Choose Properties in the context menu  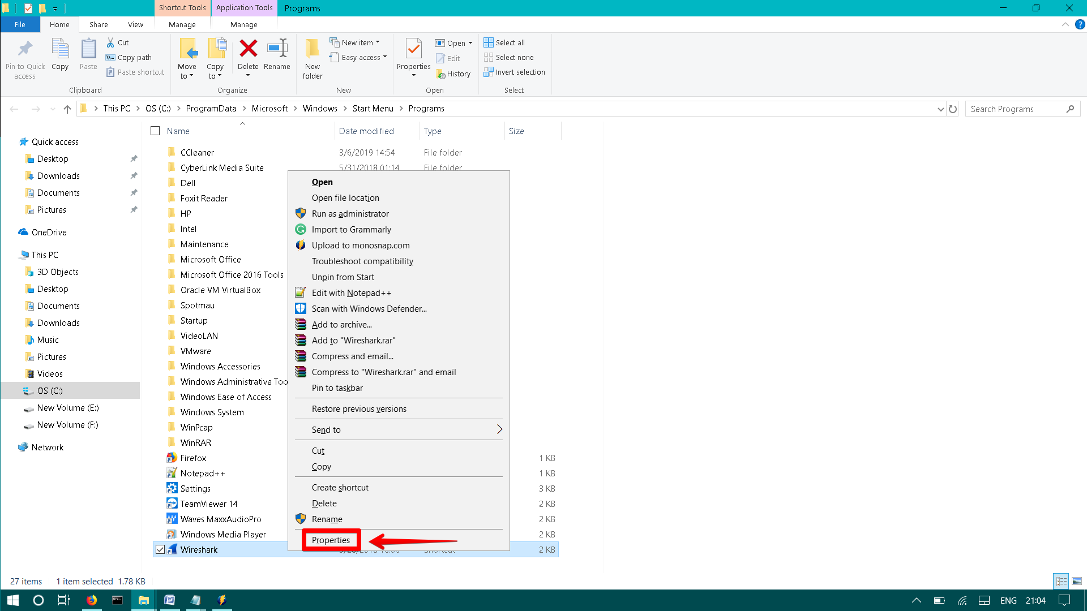[x=331, y=540]
